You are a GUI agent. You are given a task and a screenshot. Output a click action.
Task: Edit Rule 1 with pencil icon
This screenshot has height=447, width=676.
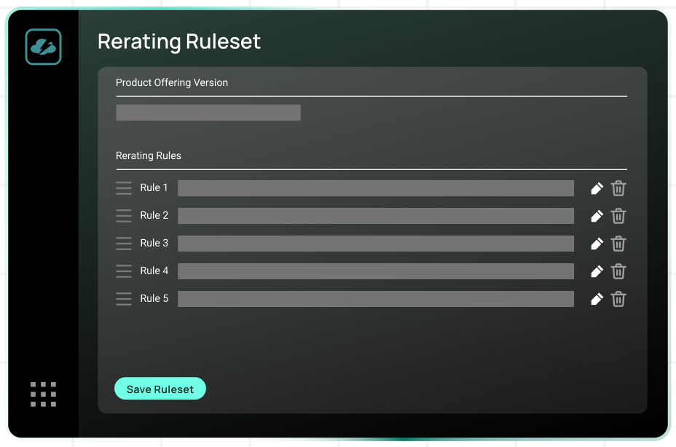coord(597,189)
